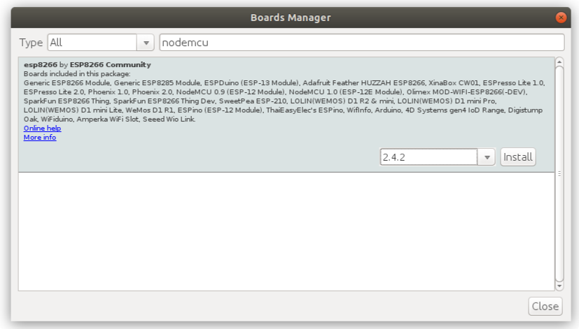Open the More info link

[x=40, y=138]
